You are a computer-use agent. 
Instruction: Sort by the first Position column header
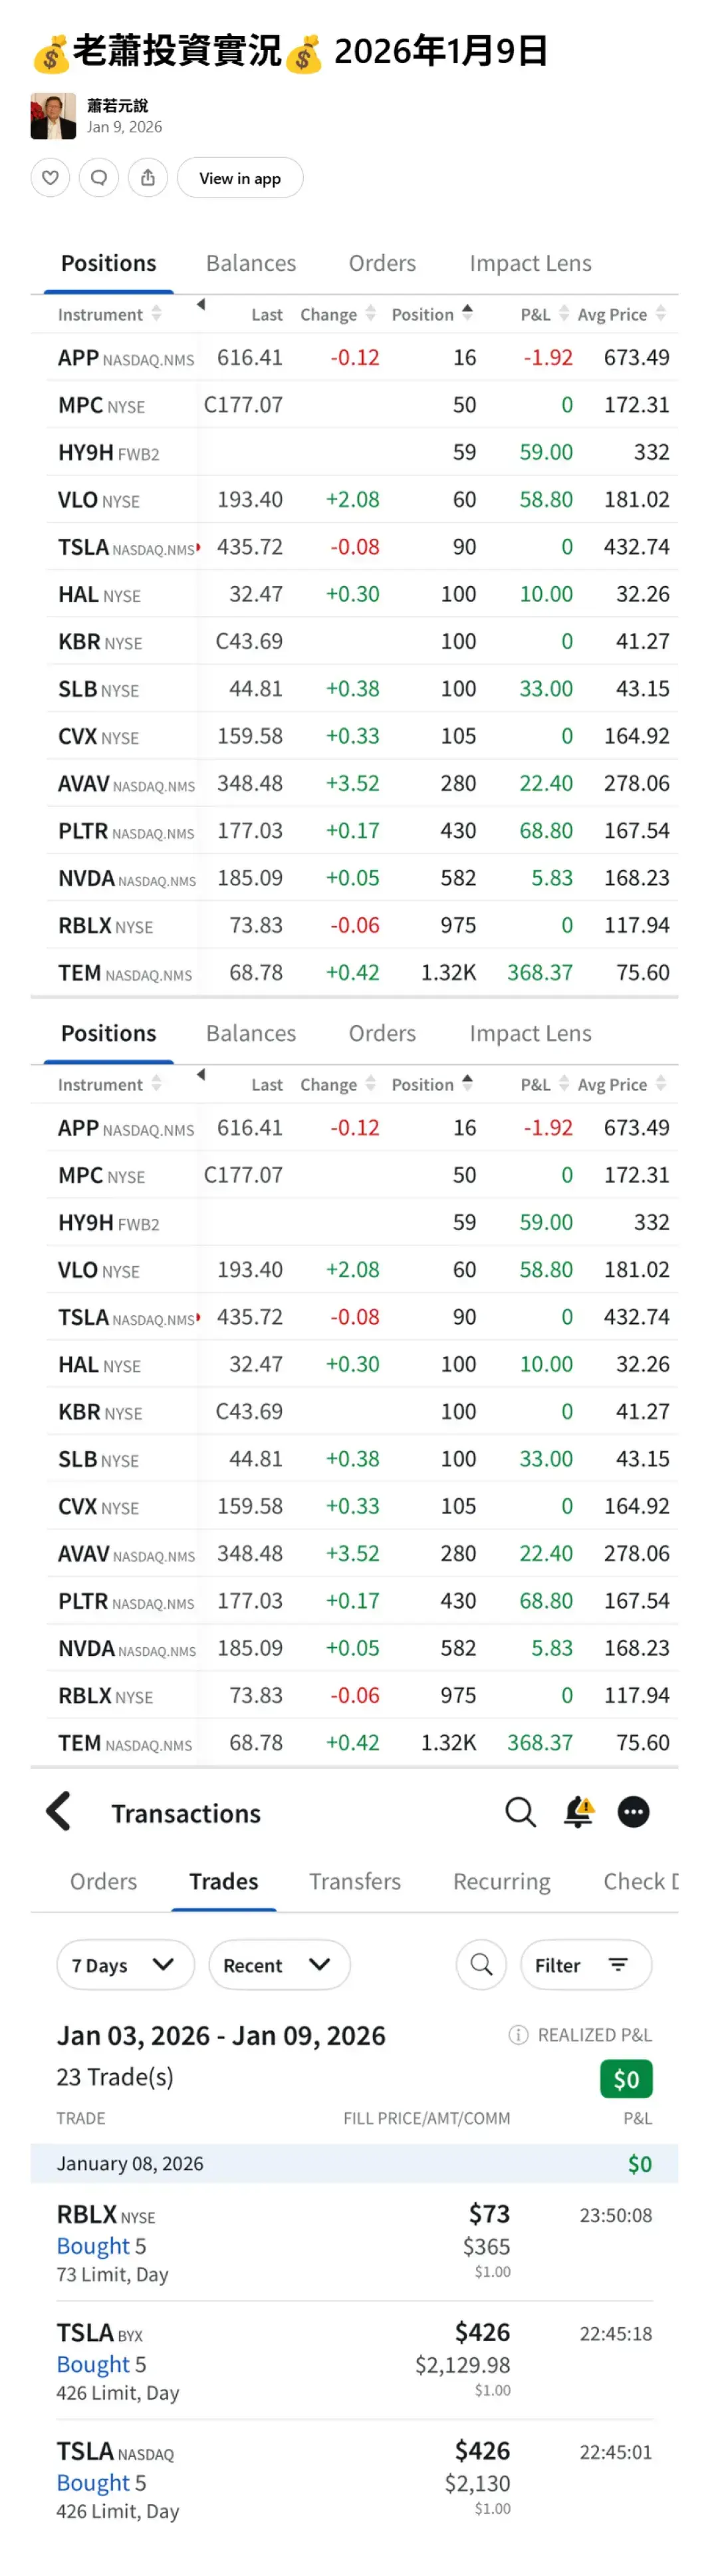coord(430,314)
